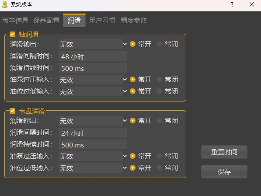
Task: Choose 常闭 for 卡盘润滑 油位过低输入
Action: [159, 168]
